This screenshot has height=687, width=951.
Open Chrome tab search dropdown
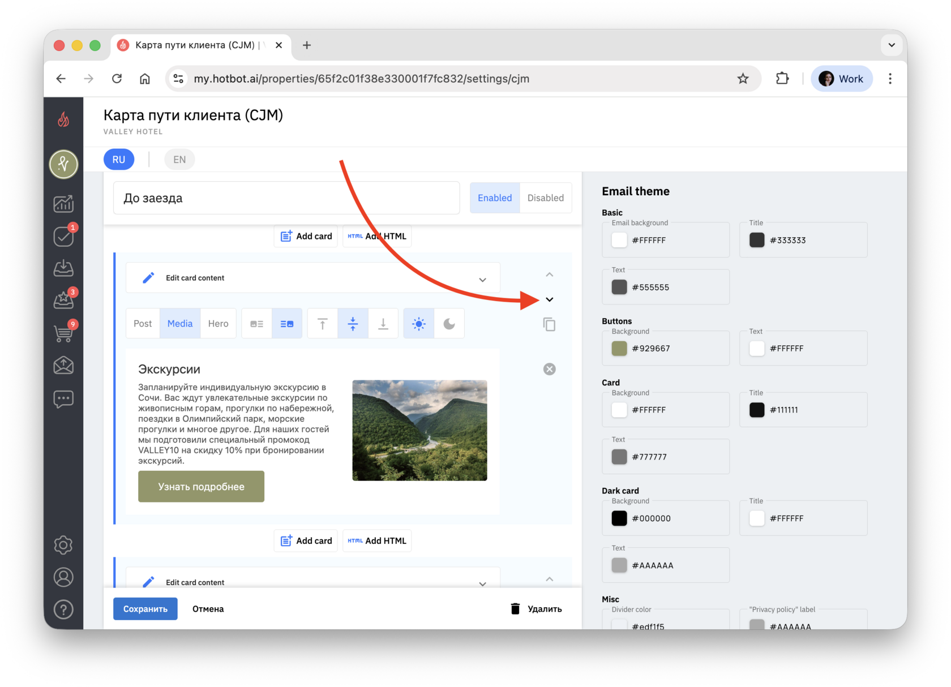[x=892, y=45]
